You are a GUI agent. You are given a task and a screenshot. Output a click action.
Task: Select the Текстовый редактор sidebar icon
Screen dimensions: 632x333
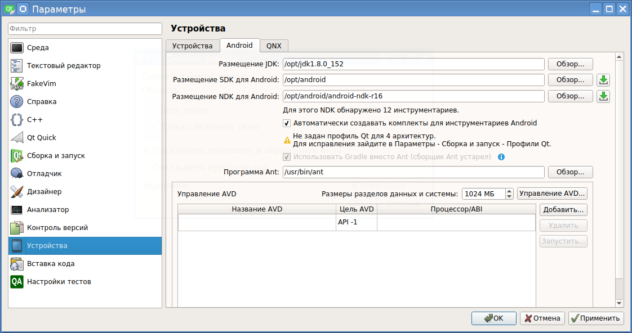tap(17, 66)
